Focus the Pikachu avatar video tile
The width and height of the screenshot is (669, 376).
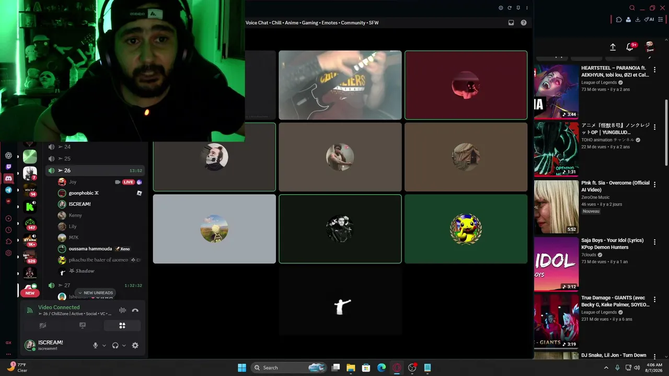point(466,229)
